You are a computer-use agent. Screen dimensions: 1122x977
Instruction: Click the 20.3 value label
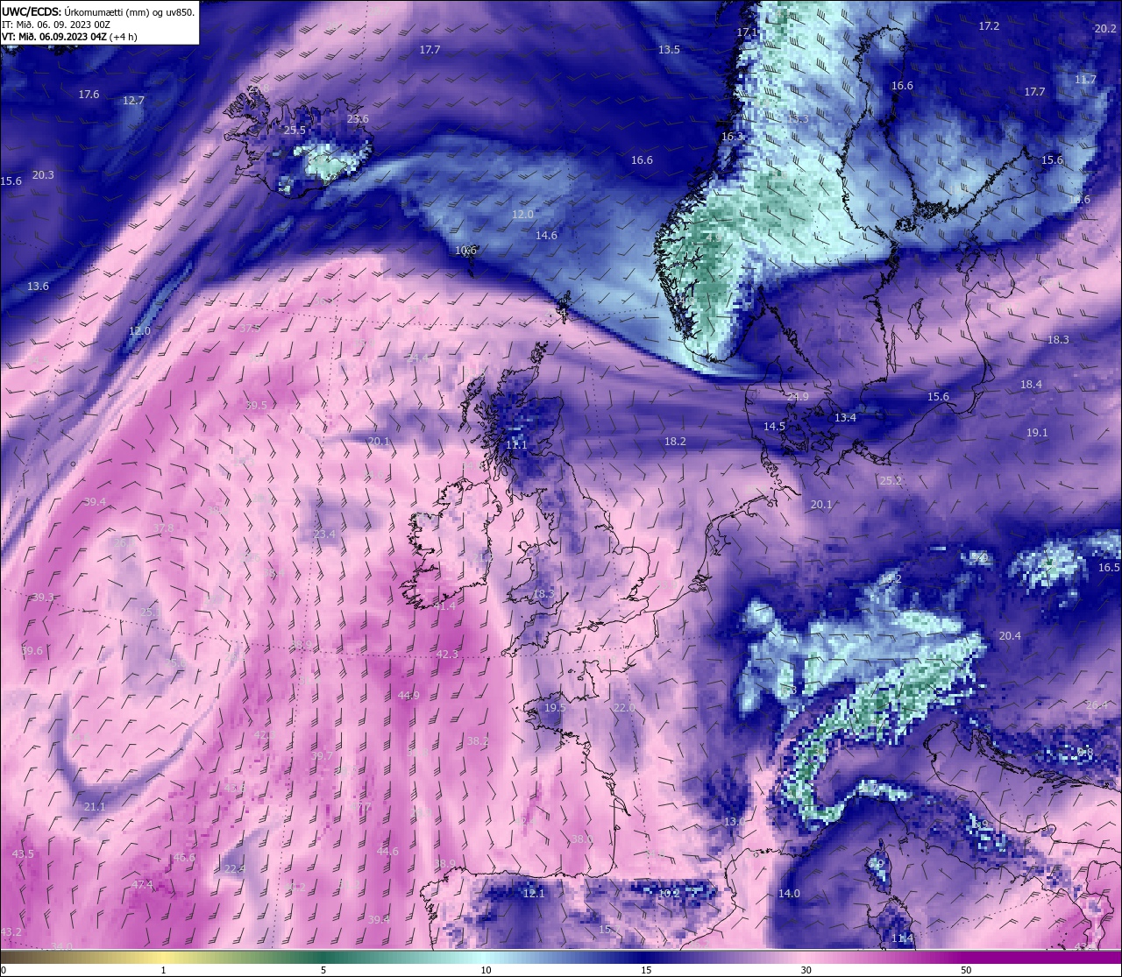43,175
